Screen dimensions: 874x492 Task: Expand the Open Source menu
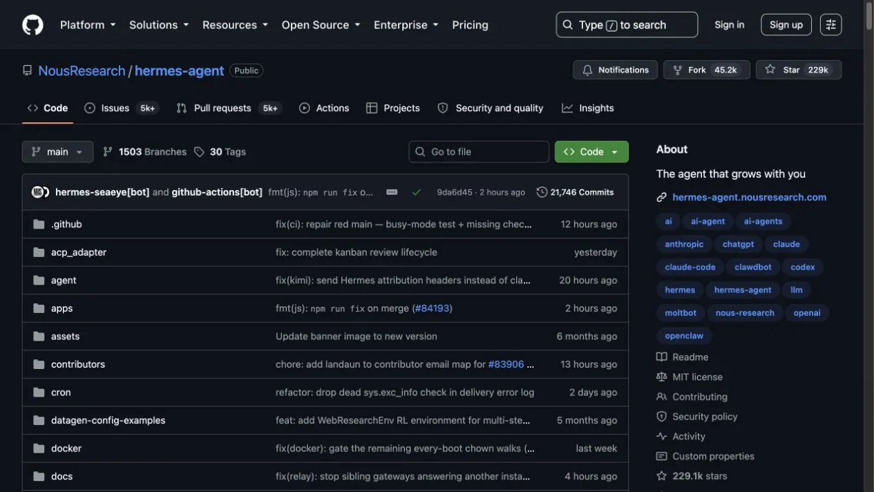point(321,25)
